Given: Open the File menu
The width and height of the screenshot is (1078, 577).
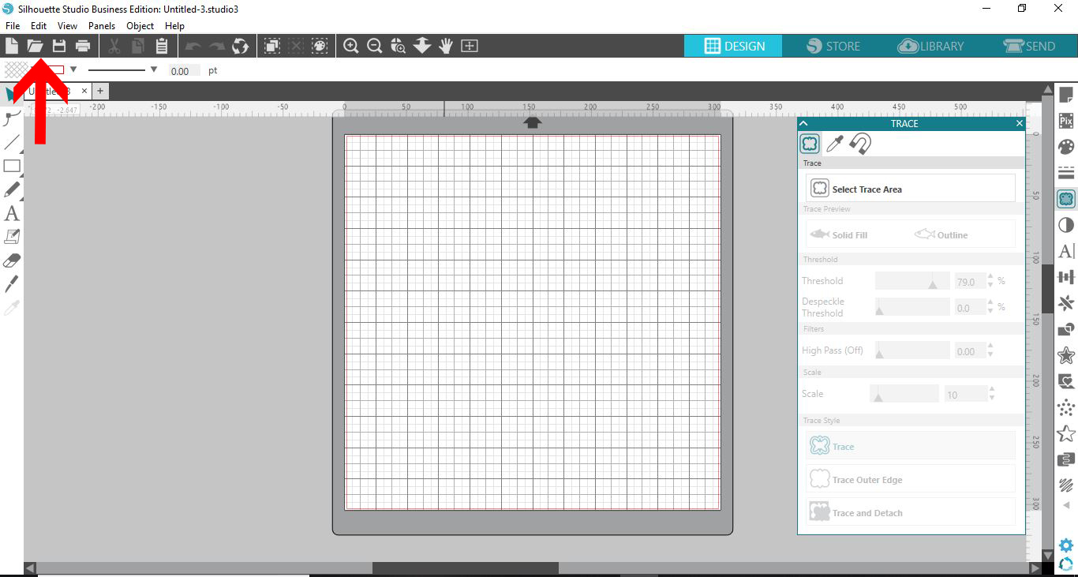Looking at the screenshot, I should point(13,26).
